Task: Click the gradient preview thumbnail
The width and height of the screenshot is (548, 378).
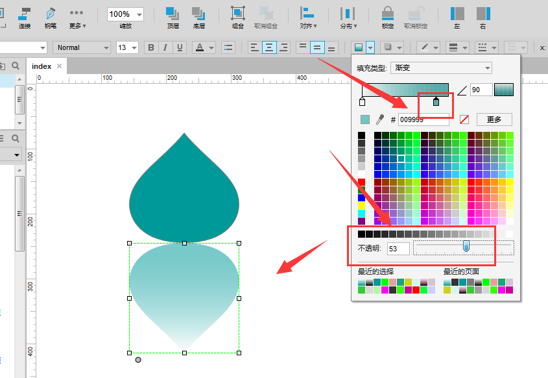Action: pos(504,90)
